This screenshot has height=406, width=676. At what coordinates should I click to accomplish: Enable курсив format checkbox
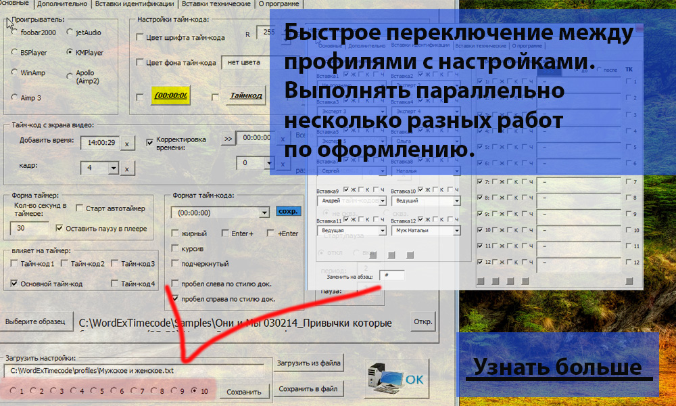(175, 248)
